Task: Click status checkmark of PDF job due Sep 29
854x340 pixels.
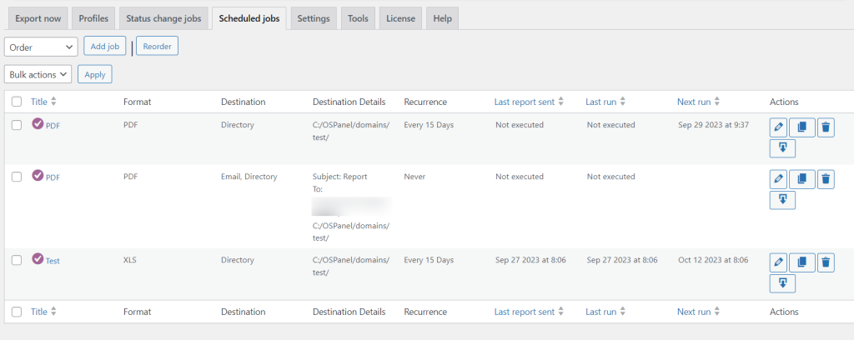Action: pos(38,123)
